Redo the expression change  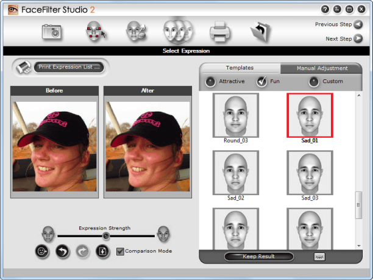82,251
